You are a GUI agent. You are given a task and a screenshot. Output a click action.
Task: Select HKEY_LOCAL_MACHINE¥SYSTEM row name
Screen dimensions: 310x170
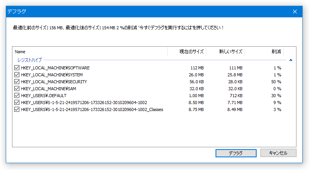(52, 75)
